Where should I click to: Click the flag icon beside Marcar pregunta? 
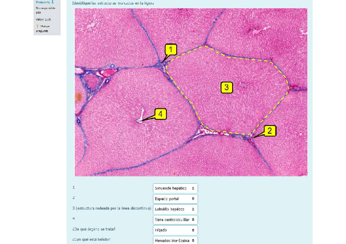38,26
